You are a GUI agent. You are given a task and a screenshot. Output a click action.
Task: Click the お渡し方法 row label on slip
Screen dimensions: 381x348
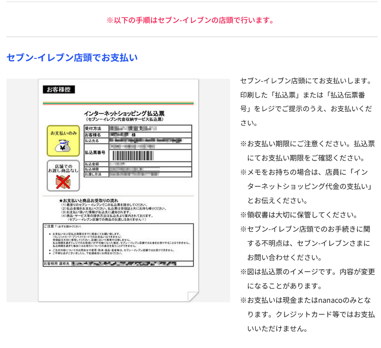coord(93,174)
